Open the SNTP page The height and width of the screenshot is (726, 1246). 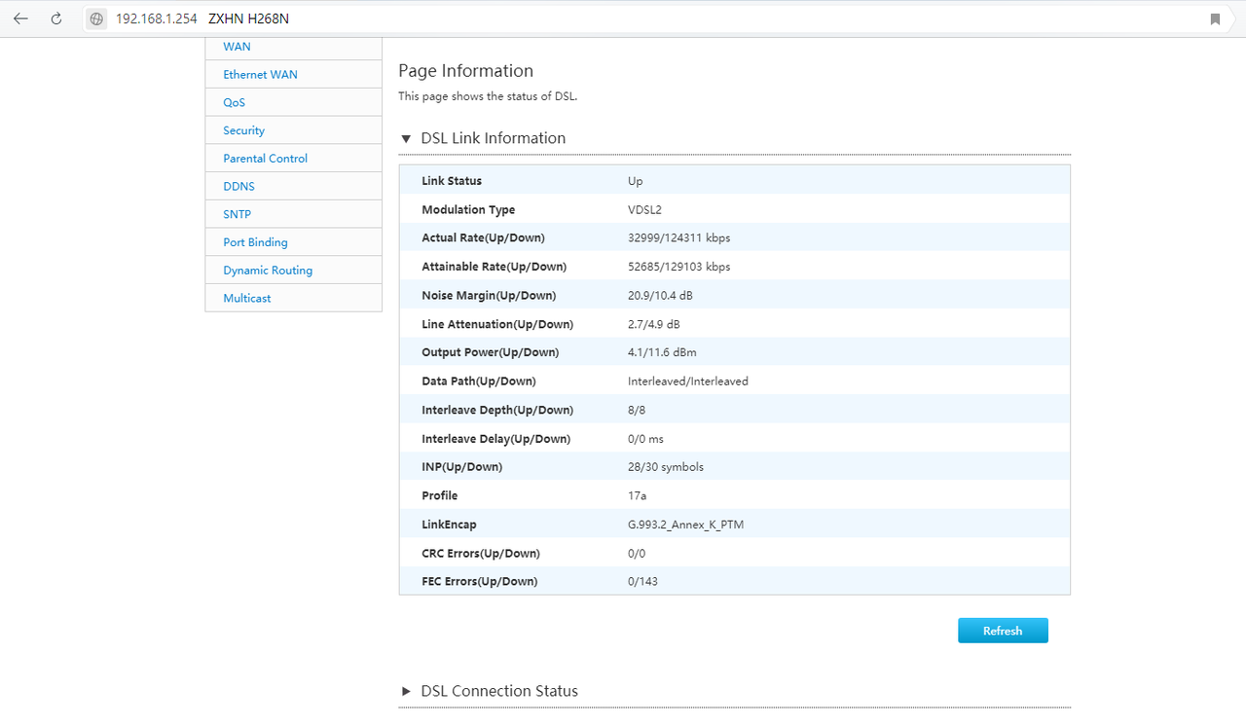coord(237,214)
